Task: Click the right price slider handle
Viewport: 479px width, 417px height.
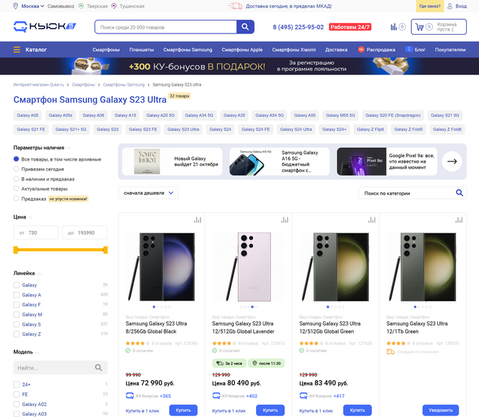Action: click(x=105, y=250)
